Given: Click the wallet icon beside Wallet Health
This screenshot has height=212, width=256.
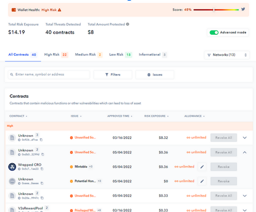Looking at the screenshot, I should (14, 10).
